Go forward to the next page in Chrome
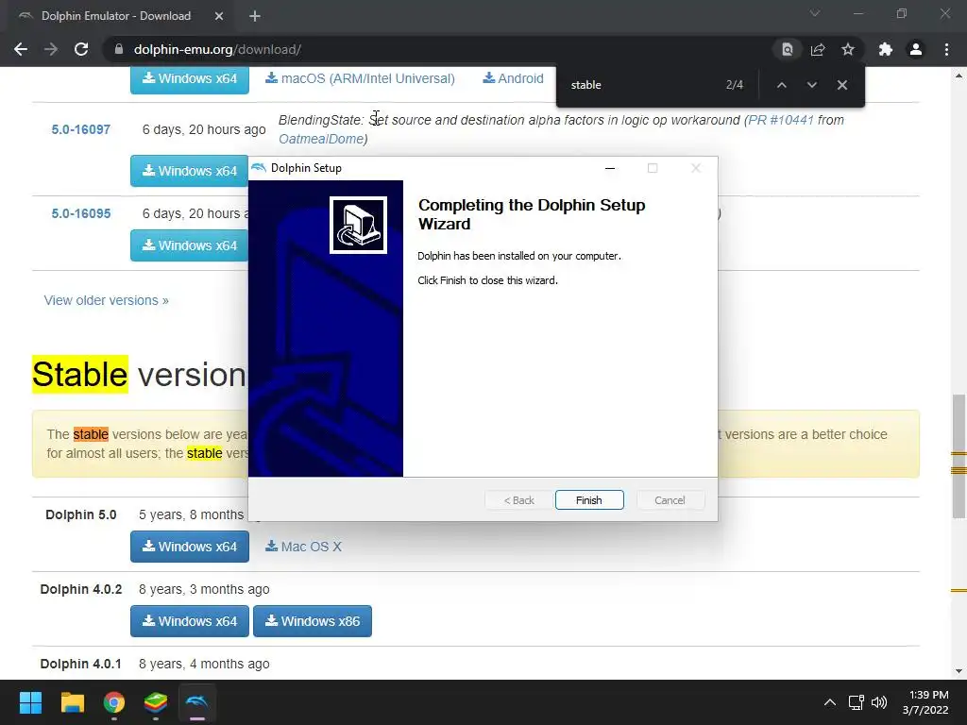The image size is (967, 725). [x=51, y=49]
